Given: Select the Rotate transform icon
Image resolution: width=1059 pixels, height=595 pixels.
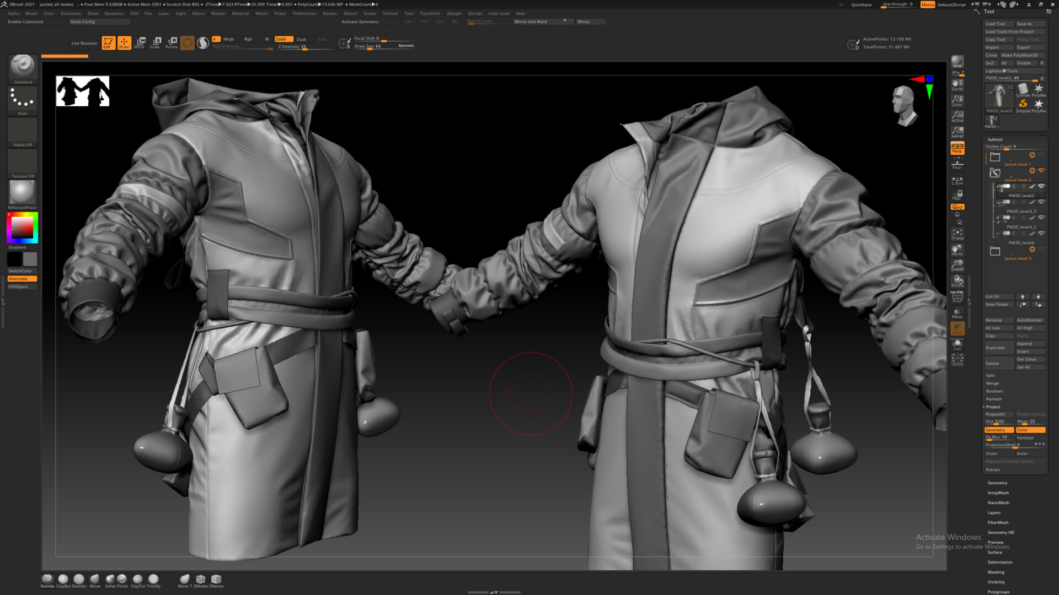Looking at the screenshot, I should [x=172, y=42].
